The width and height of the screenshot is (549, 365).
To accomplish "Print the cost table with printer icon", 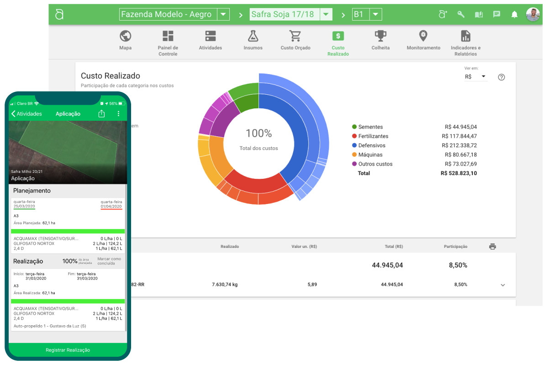I will [492, 247].
